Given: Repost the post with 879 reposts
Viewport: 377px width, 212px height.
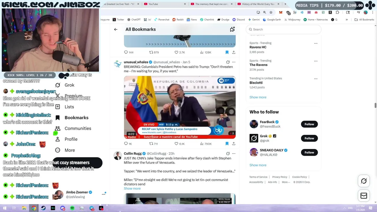Looking at the screenshot, I should tap(154, 52).
